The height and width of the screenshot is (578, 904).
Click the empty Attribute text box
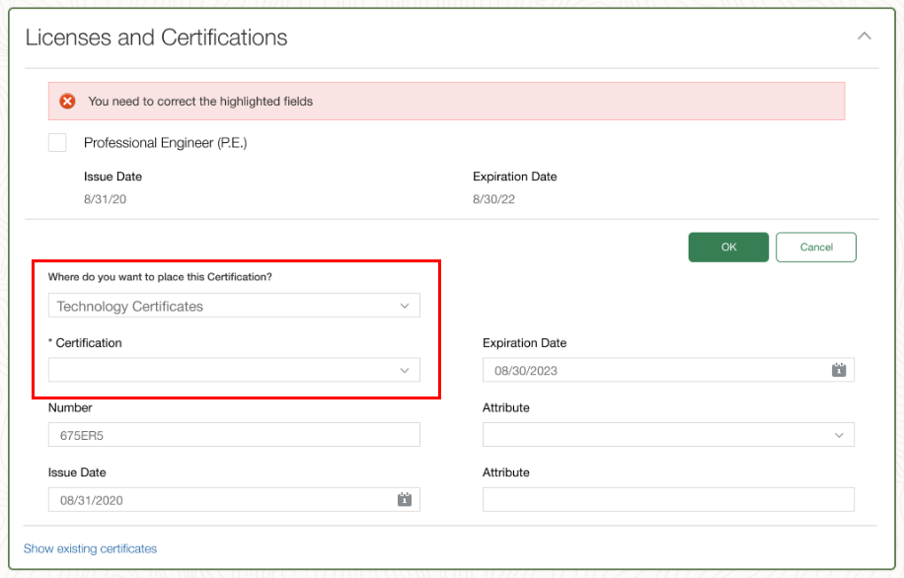(x=668, y=500)
